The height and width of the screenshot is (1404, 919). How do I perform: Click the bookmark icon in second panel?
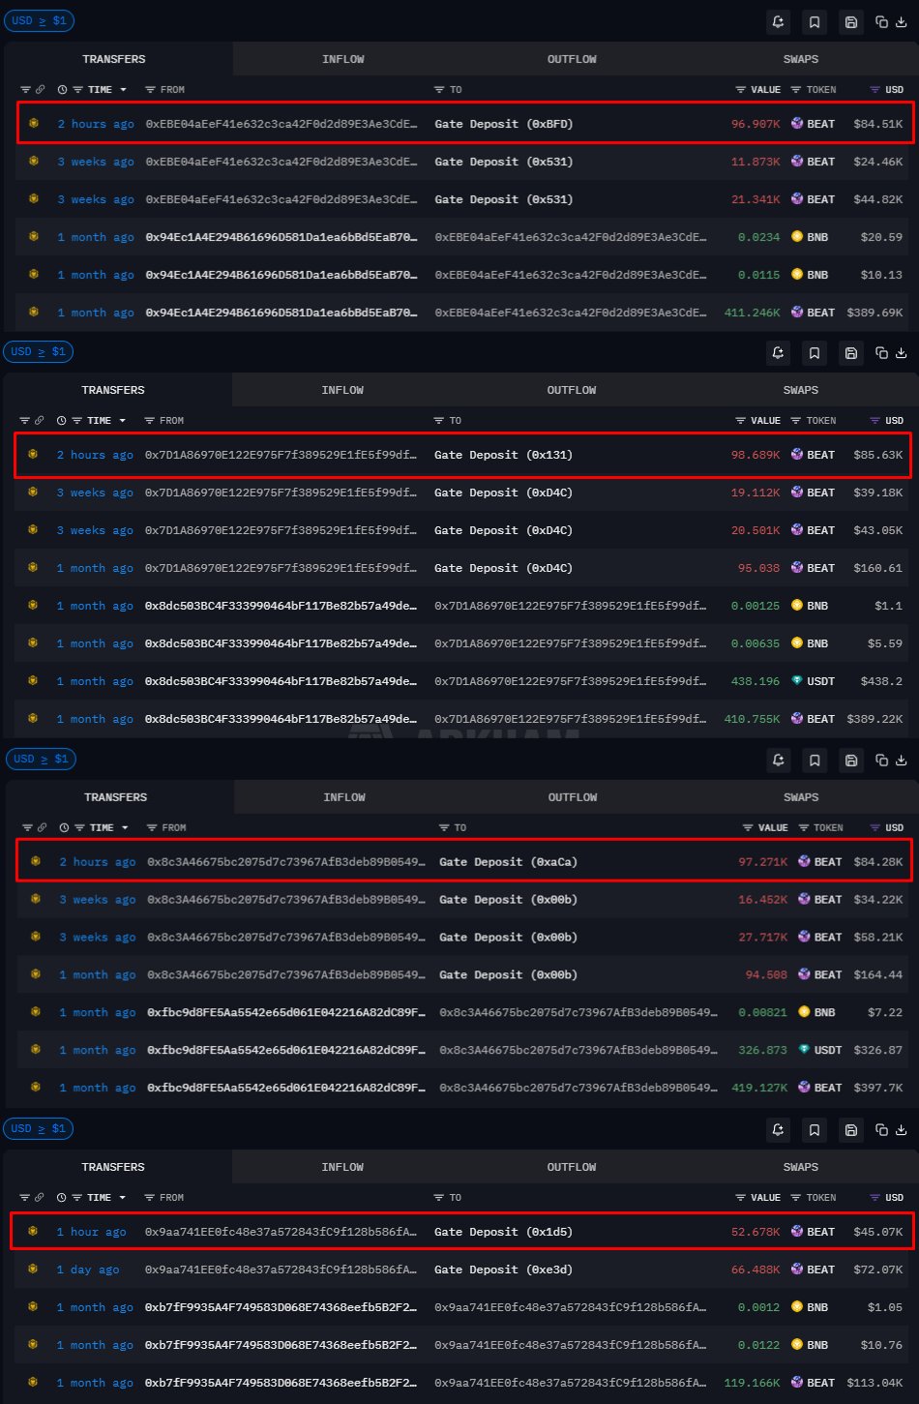pyautogui.click(x=815, y=353)
